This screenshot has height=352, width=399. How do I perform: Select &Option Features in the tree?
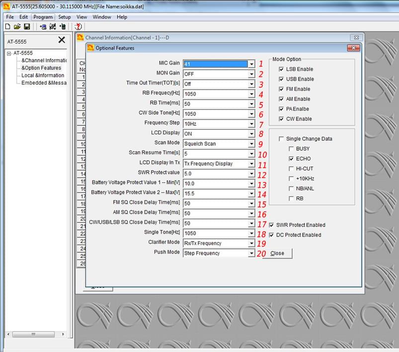41,68
